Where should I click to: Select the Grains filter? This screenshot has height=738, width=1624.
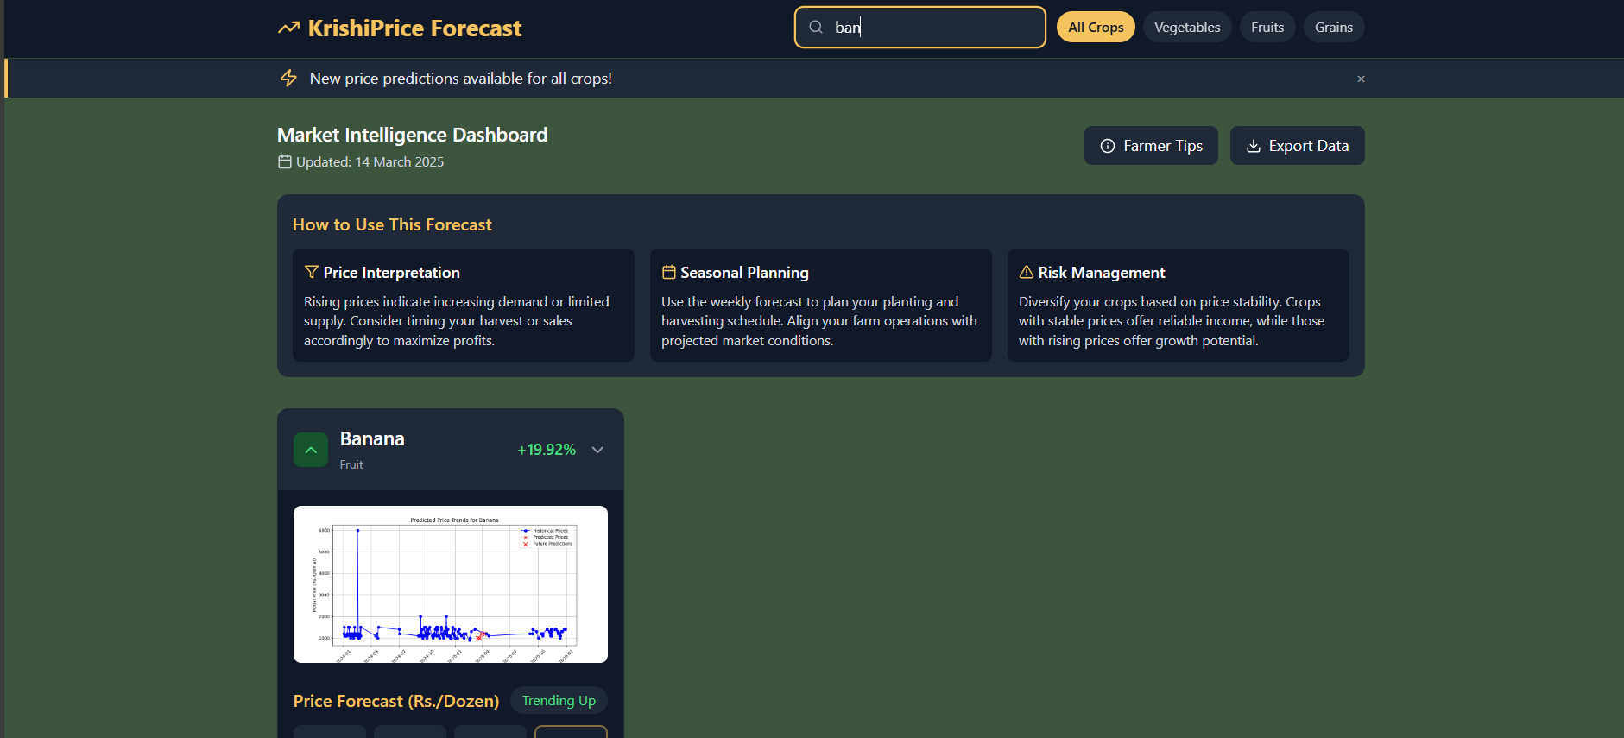(1334, 27)
